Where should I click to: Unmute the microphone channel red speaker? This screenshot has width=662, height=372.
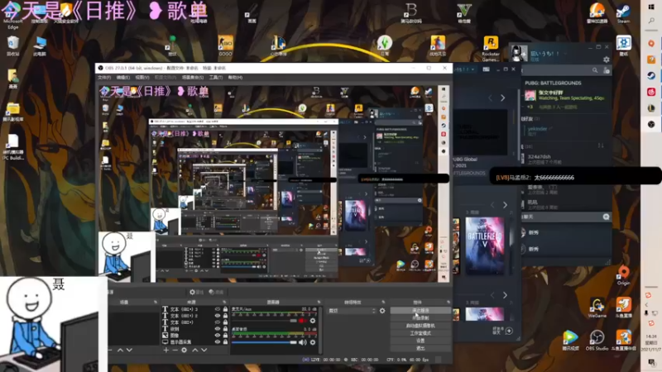[302, 321]
